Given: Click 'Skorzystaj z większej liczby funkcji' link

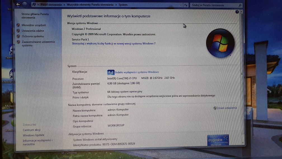Looking at the screenshot, I should coord(114,43).
